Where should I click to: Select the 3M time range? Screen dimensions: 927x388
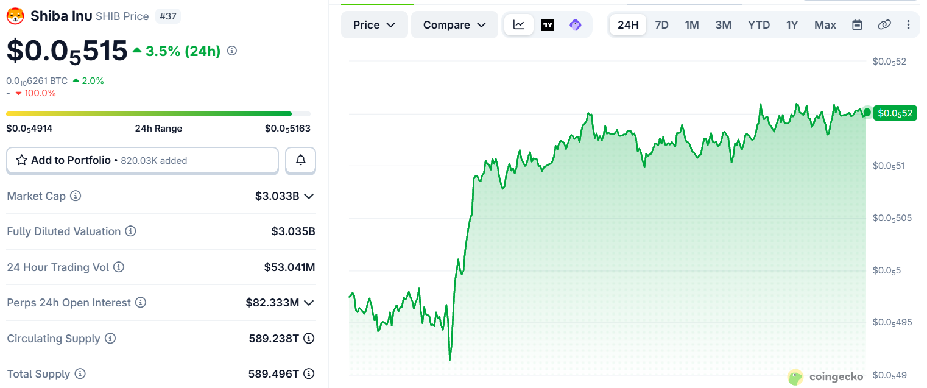click(x=724, y=25)
